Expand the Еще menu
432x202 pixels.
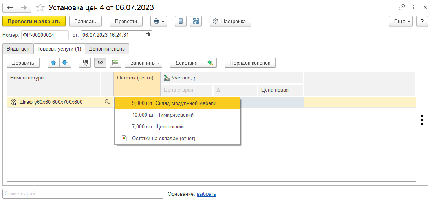tap(401, 21)
